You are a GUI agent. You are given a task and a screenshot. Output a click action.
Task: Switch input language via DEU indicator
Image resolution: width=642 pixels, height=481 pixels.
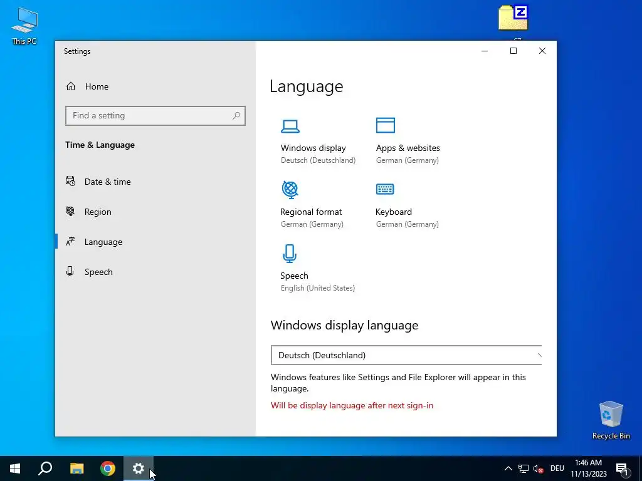click(557, 468)
